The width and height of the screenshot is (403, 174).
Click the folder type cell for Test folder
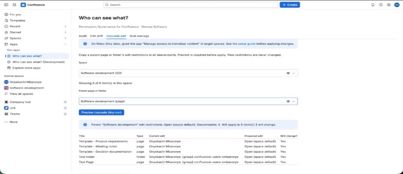141,157
